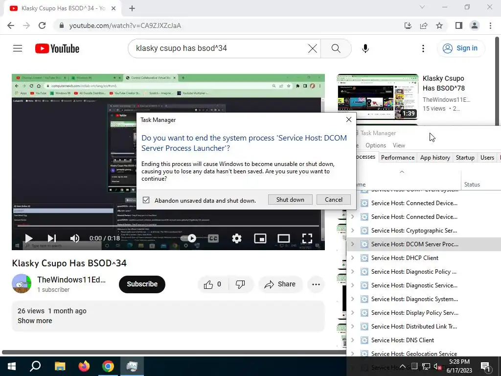Run search with the magnifier button
The image size is (501, 376).
(x=336, y=48)
